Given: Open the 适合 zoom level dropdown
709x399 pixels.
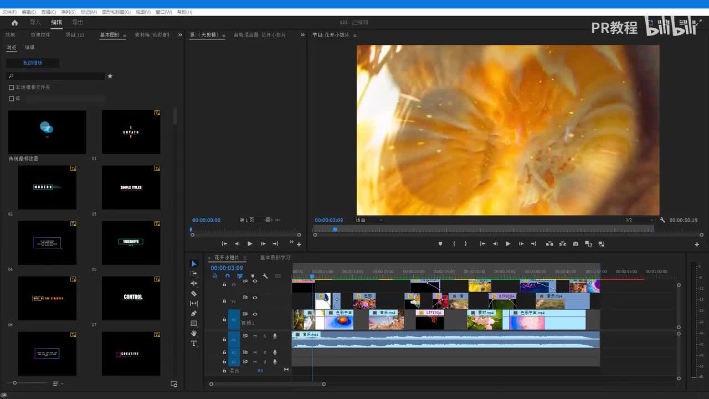Looking at the screenshot, I should 369,220.
